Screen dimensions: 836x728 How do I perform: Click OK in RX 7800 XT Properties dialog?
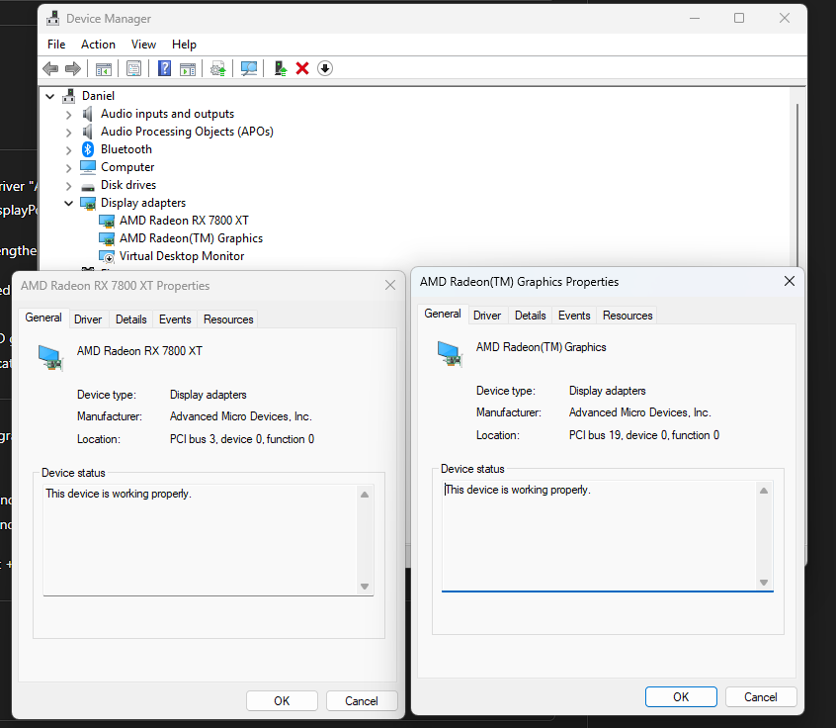coord(282,700)
